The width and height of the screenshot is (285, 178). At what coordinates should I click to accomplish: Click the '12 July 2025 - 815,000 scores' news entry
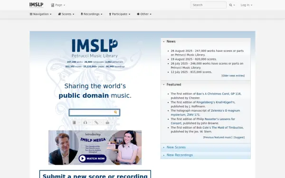pos(191,72)
